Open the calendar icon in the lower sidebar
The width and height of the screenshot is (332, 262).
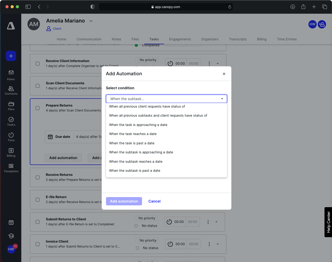[x=11, y=222]
